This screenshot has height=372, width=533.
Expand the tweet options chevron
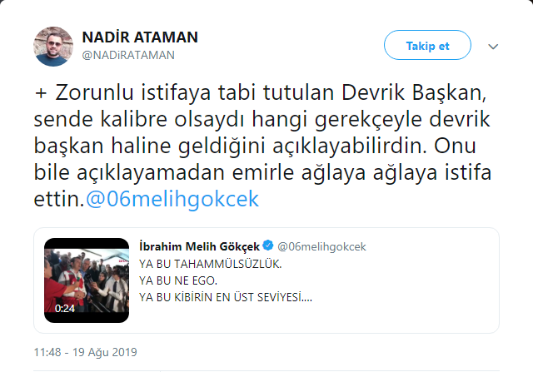tap(493, 46)
